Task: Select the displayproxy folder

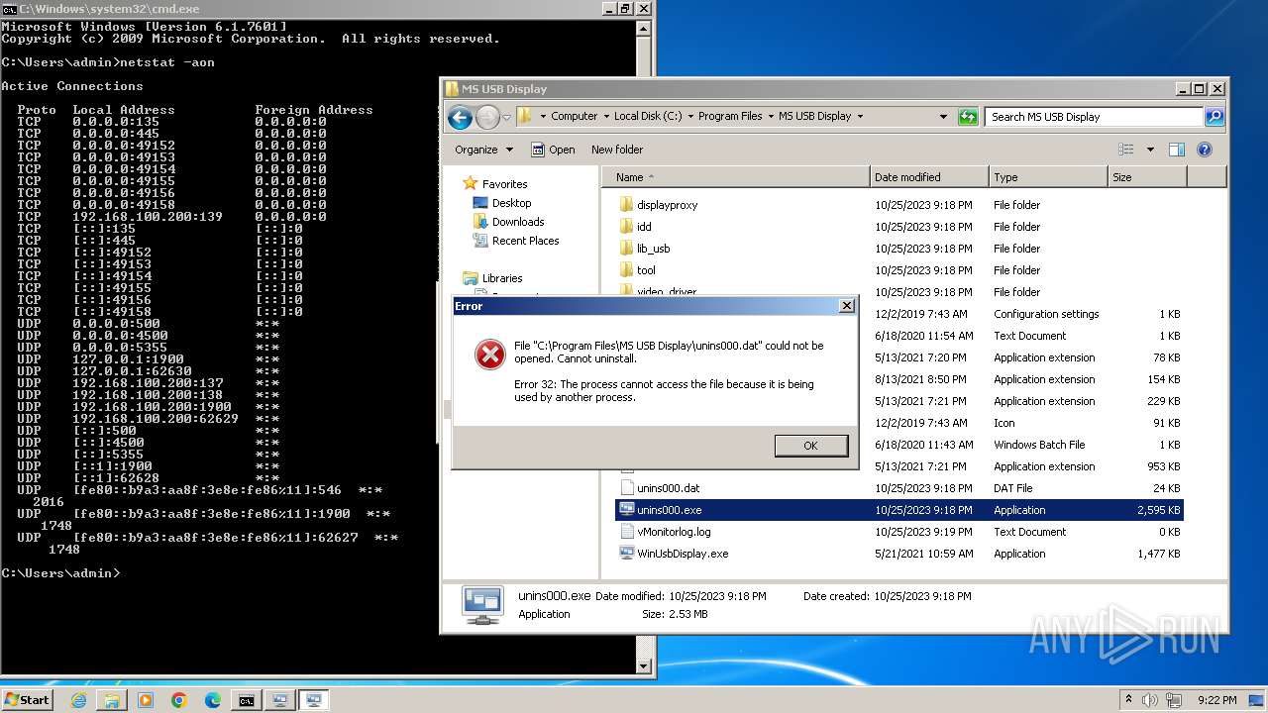Action: pos(667,205)
